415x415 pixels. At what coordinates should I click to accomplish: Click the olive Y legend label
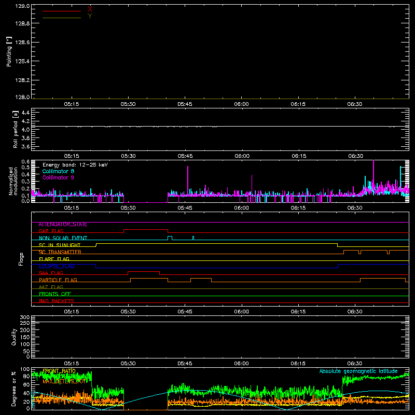[x=90, y=16]
